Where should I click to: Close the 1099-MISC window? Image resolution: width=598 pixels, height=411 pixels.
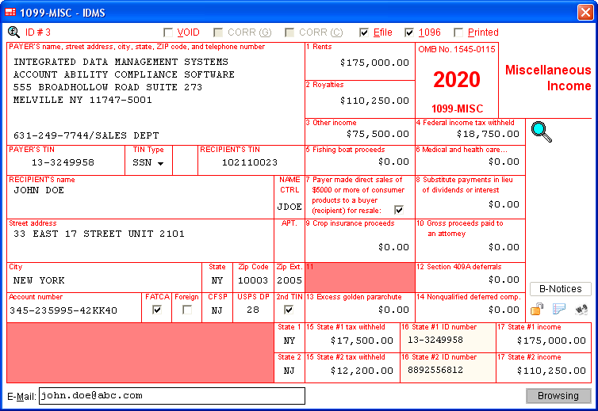click(x=585, y=12)
